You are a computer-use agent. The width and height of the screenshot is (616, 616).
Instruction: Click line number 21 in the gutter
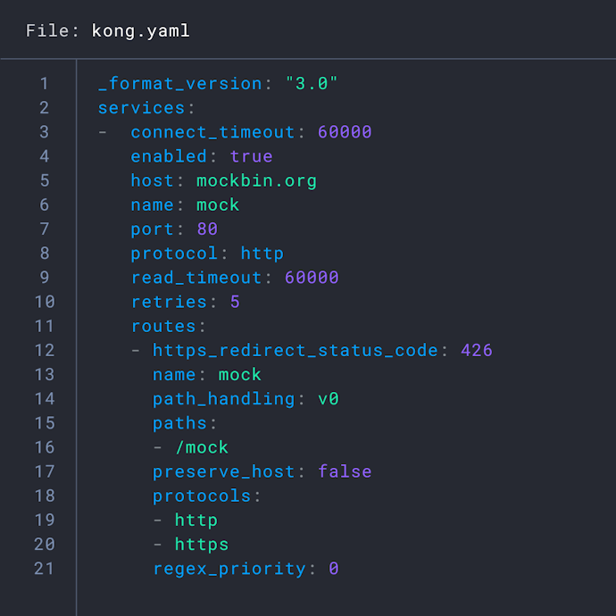(44, 567)
